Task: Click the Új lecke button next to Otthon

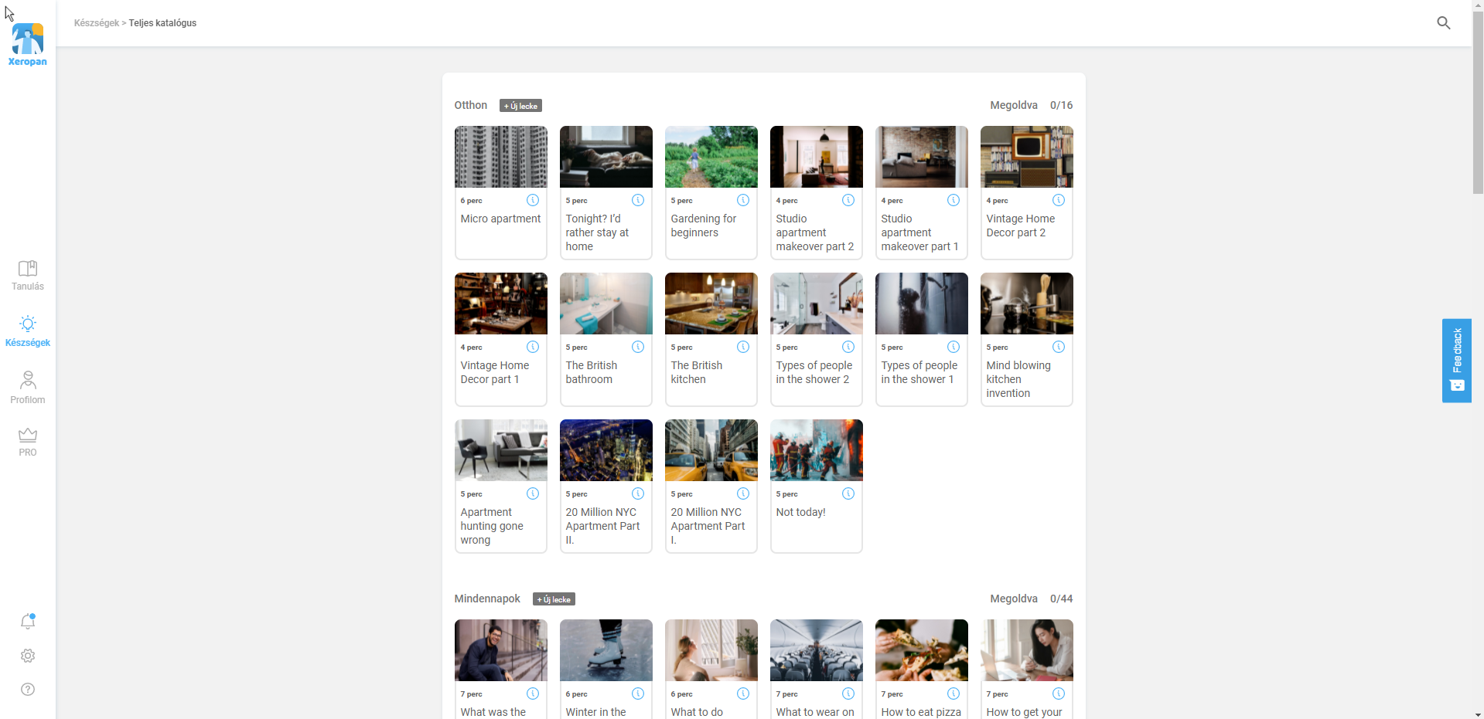Action: (520, 106)
